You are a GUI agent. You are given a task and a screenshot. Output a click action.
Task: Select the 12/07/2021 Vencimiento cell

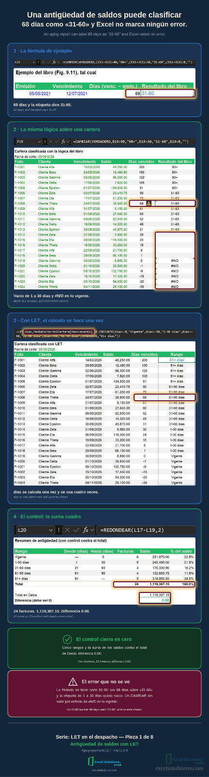pyautogui.click(x=77, y=93)
